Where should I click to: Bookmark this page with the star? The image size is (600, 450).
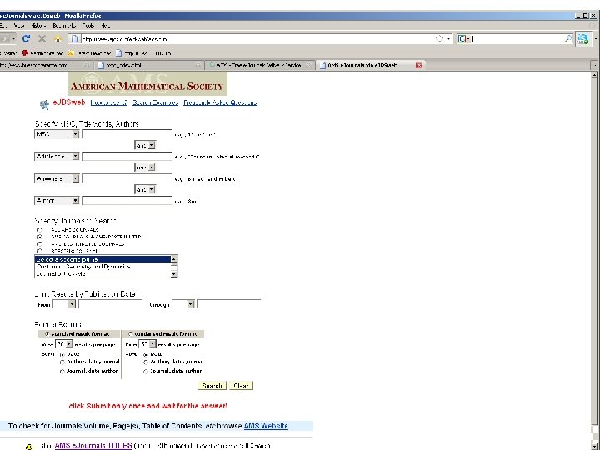(x=440, y=38)
